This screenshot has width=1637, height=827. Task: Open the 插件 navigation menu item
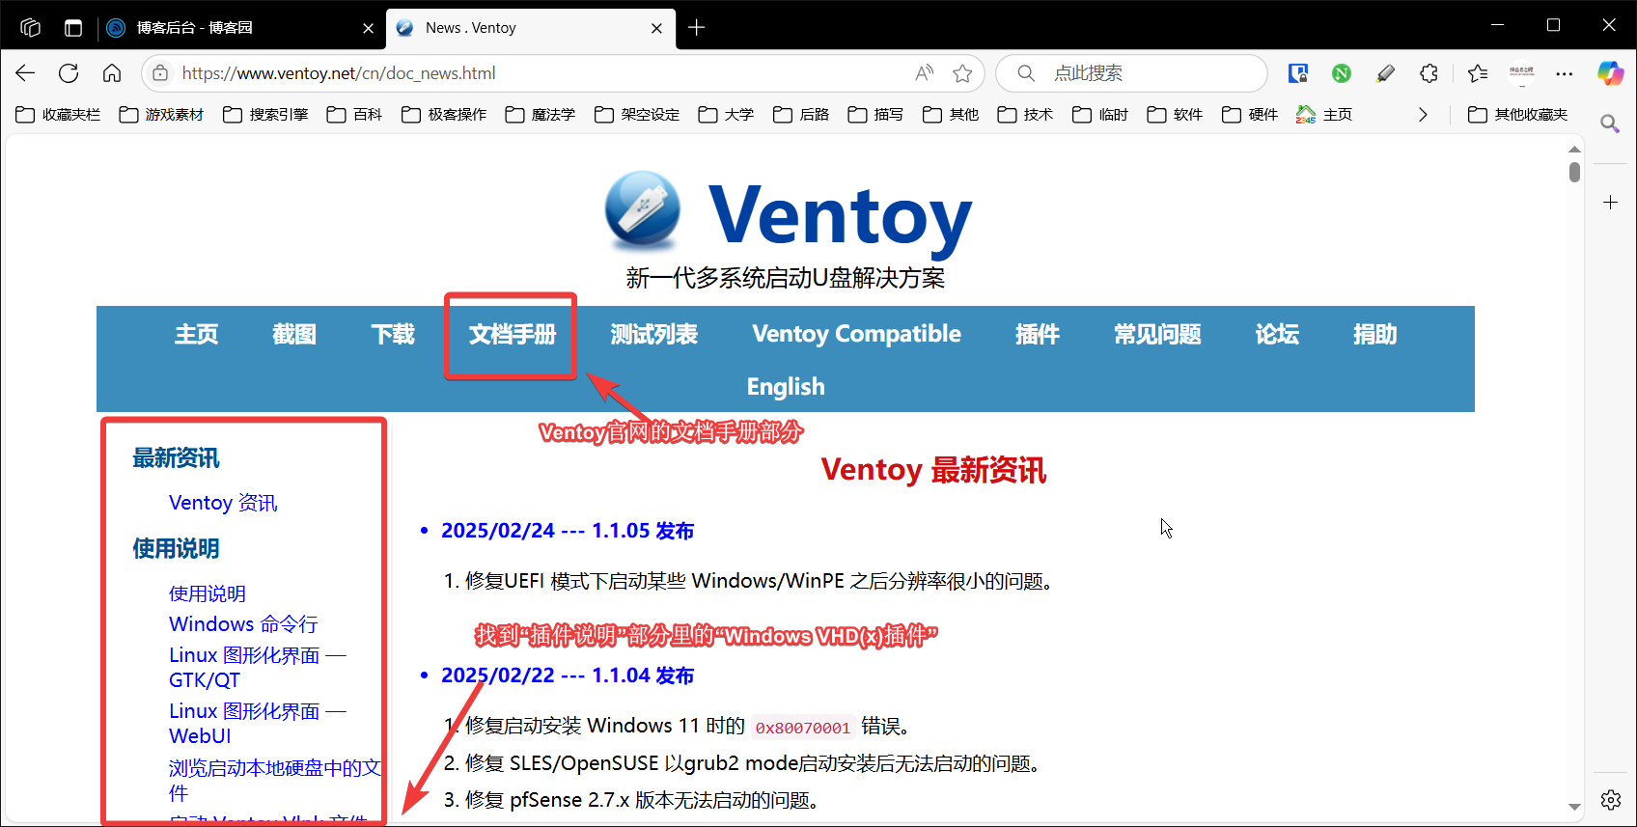tap(1037, 335)
